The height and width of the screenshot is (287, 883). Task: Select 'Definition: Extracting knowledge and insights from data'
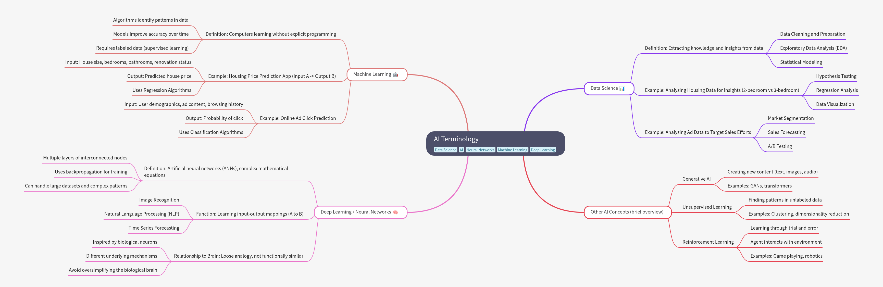pos(704,48)
